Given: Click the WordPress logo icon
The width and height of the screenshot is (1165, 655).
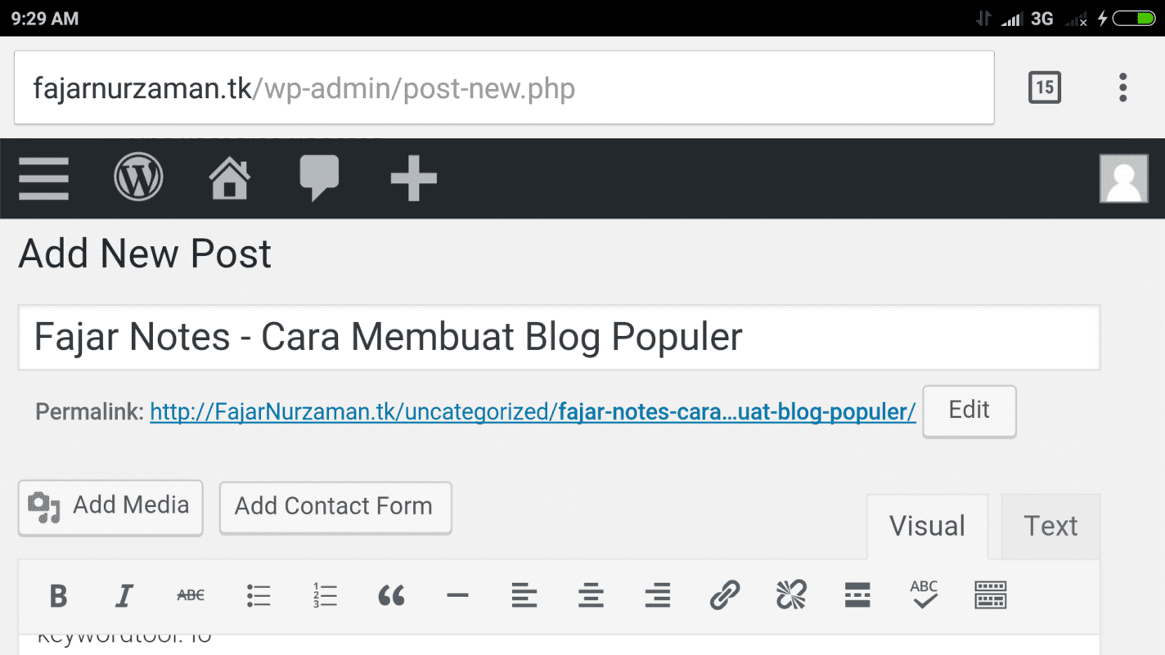Looking at the screenshot, I should tap(138, 177).
